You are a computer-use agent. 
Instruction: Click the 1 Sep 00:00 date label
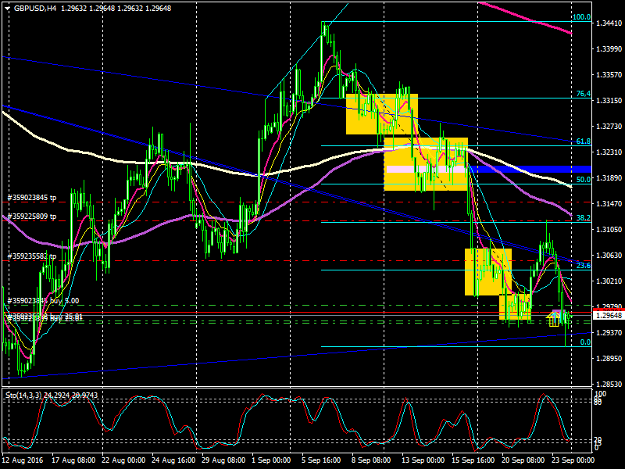(271, 460)
